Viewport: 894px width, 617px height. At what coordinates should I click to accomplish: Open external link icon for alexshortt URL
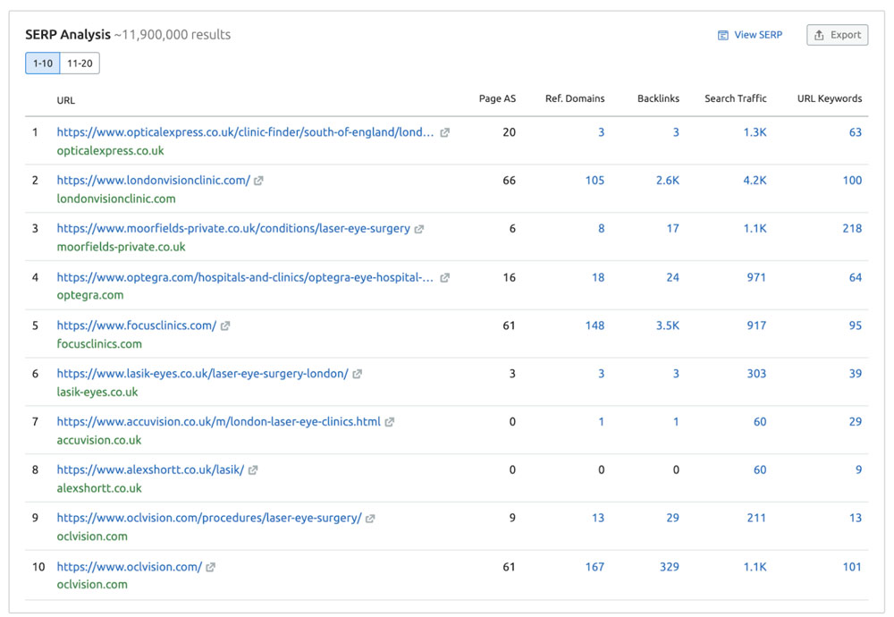[x=253, y=470]
